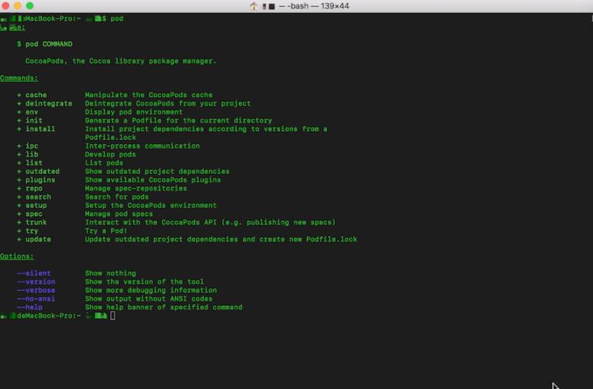Screen dimensions: 593x389
Task: Minimize the terminal with the yellow button
Action: pos(19,6)
